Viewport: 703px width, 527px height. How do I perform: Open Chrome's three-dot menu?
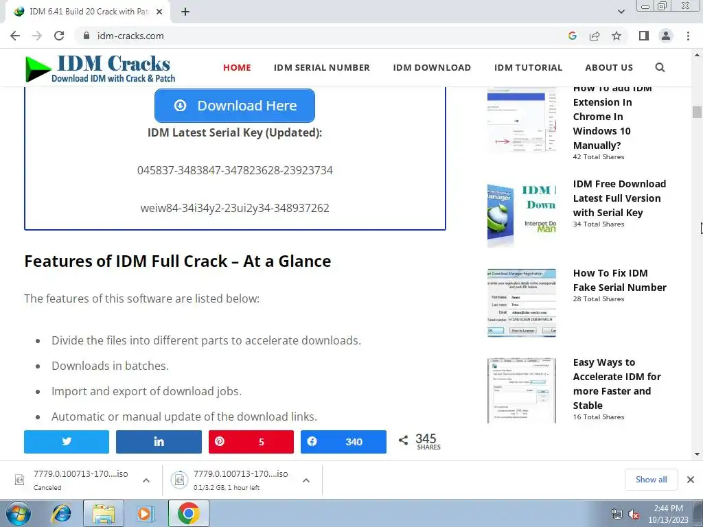click(688, 36)
